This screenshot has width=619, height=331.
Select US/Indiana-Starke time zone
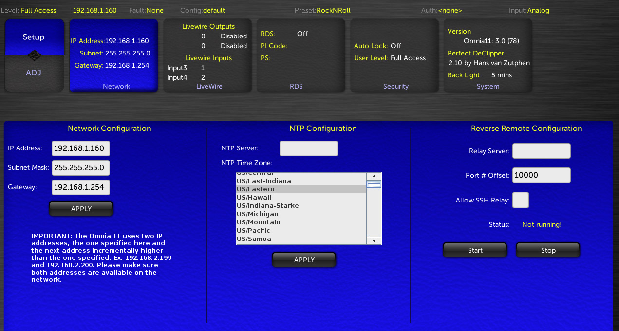point(301,206)
